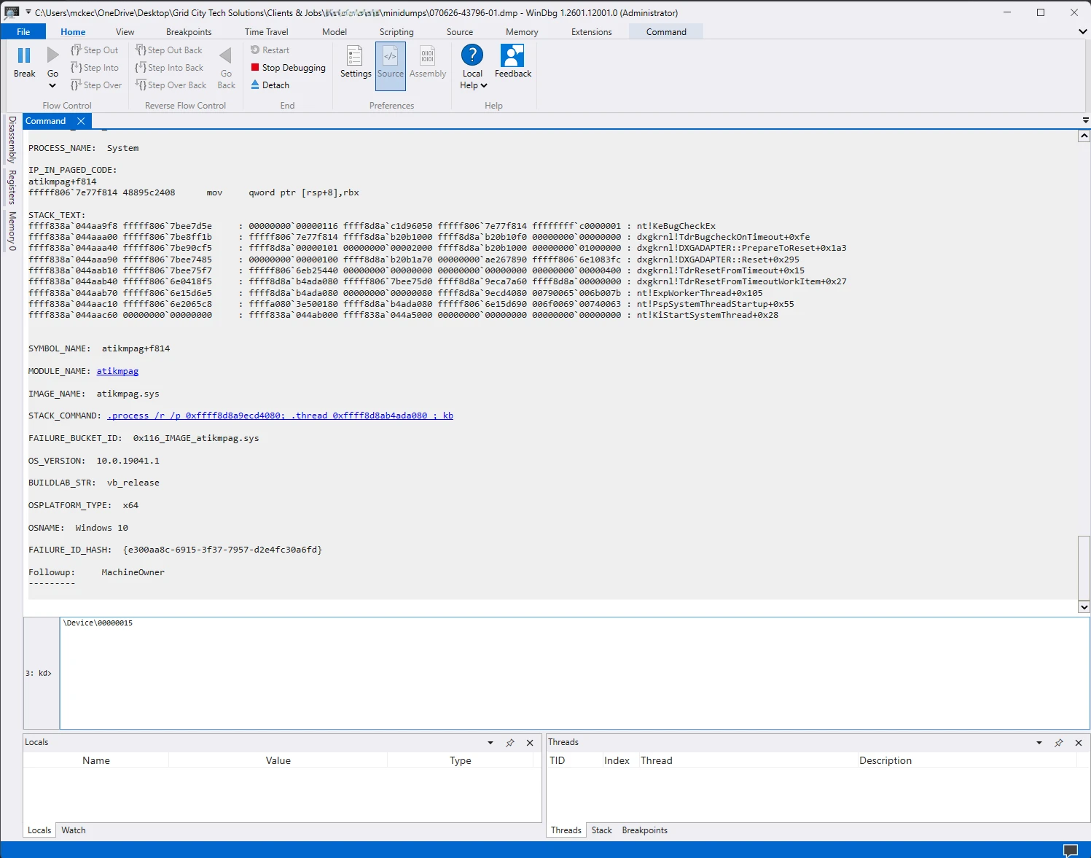Screen dimensions: 1091x858
Task: Switch to the Memory ribbon tab
Action: pyautogui.click(x=522, y=31)
